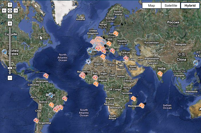Click the 'South Africa' map label

pos(112,117)
